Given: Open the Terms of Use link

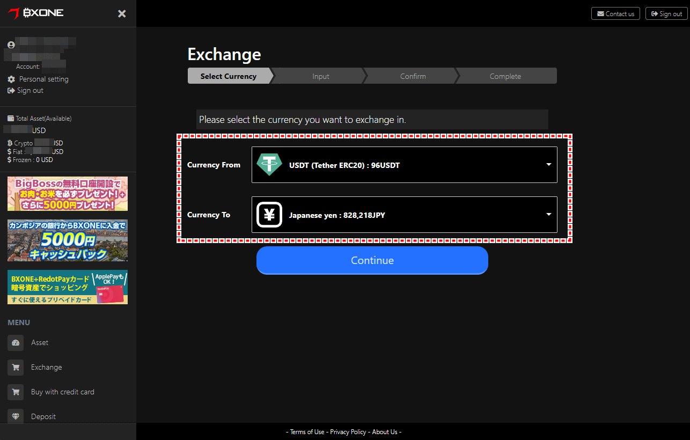Looking at the screenshot, I should coord(307,432).
